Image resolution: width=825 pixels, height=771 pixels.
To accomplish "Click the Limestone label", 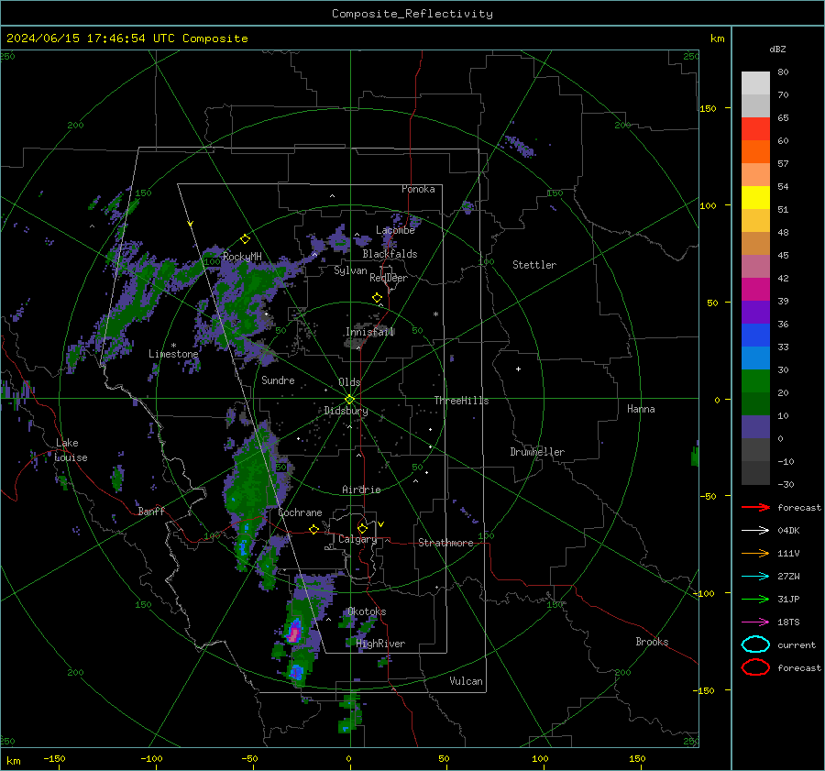I will click(x=173, y=354).
